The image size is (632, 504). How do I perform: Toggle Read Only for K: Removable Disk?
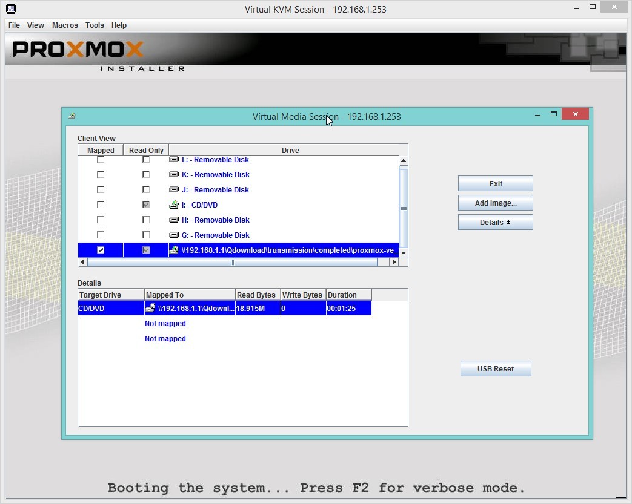(x=146, y=174)
